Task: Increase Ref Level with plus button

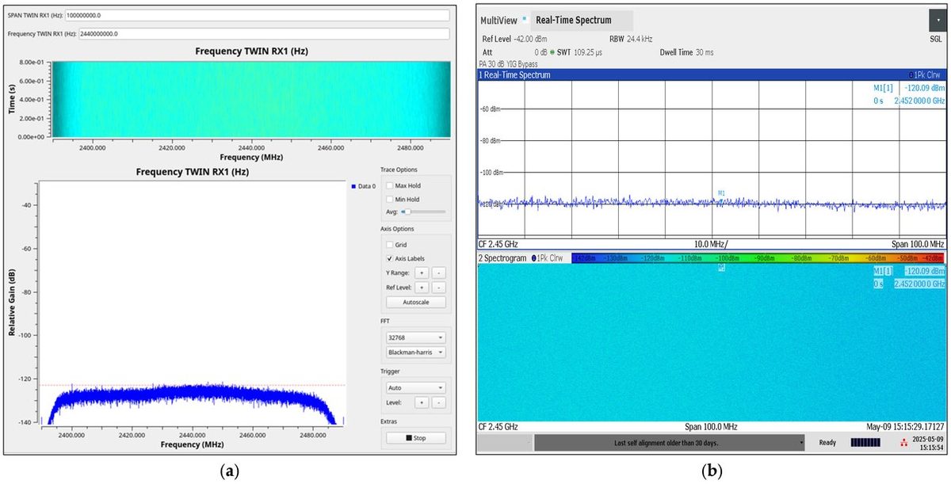Action: (421, 288)
